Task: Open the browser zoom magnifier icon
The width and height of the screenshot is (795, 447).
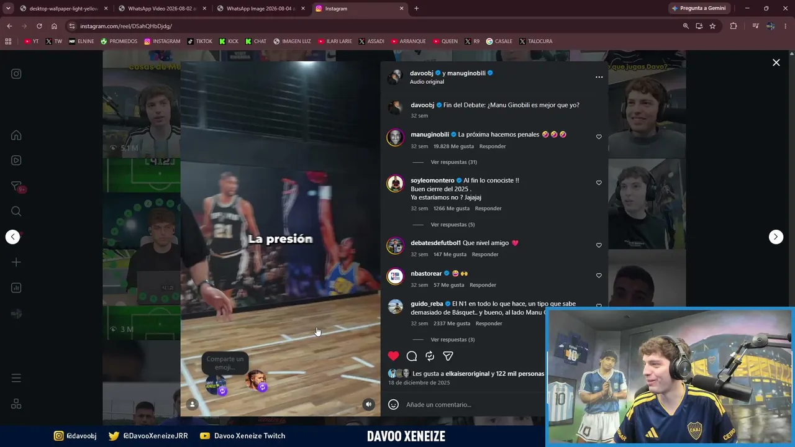Action: (686, 26)
